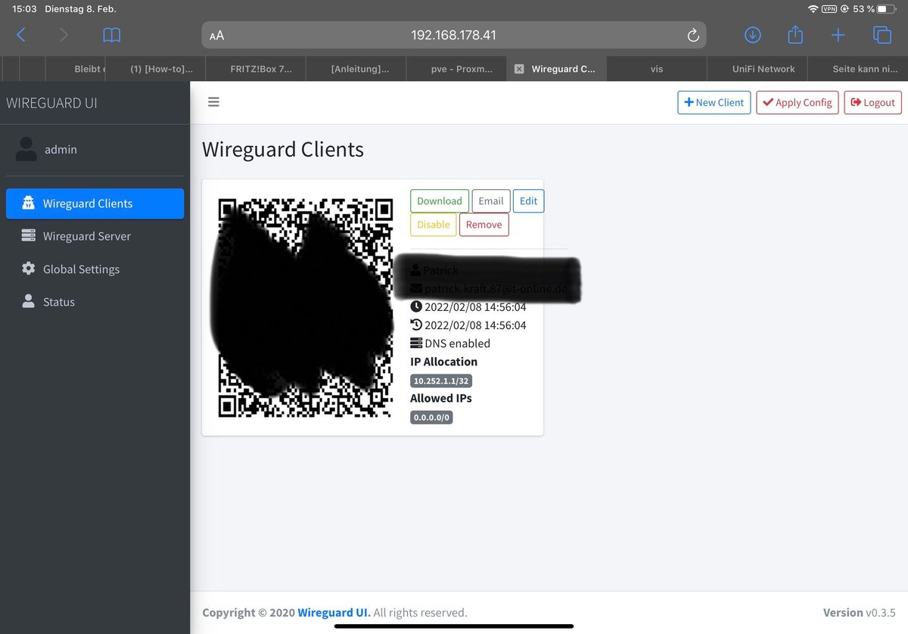Open the Wireguard UI footer link

[334, 613]
